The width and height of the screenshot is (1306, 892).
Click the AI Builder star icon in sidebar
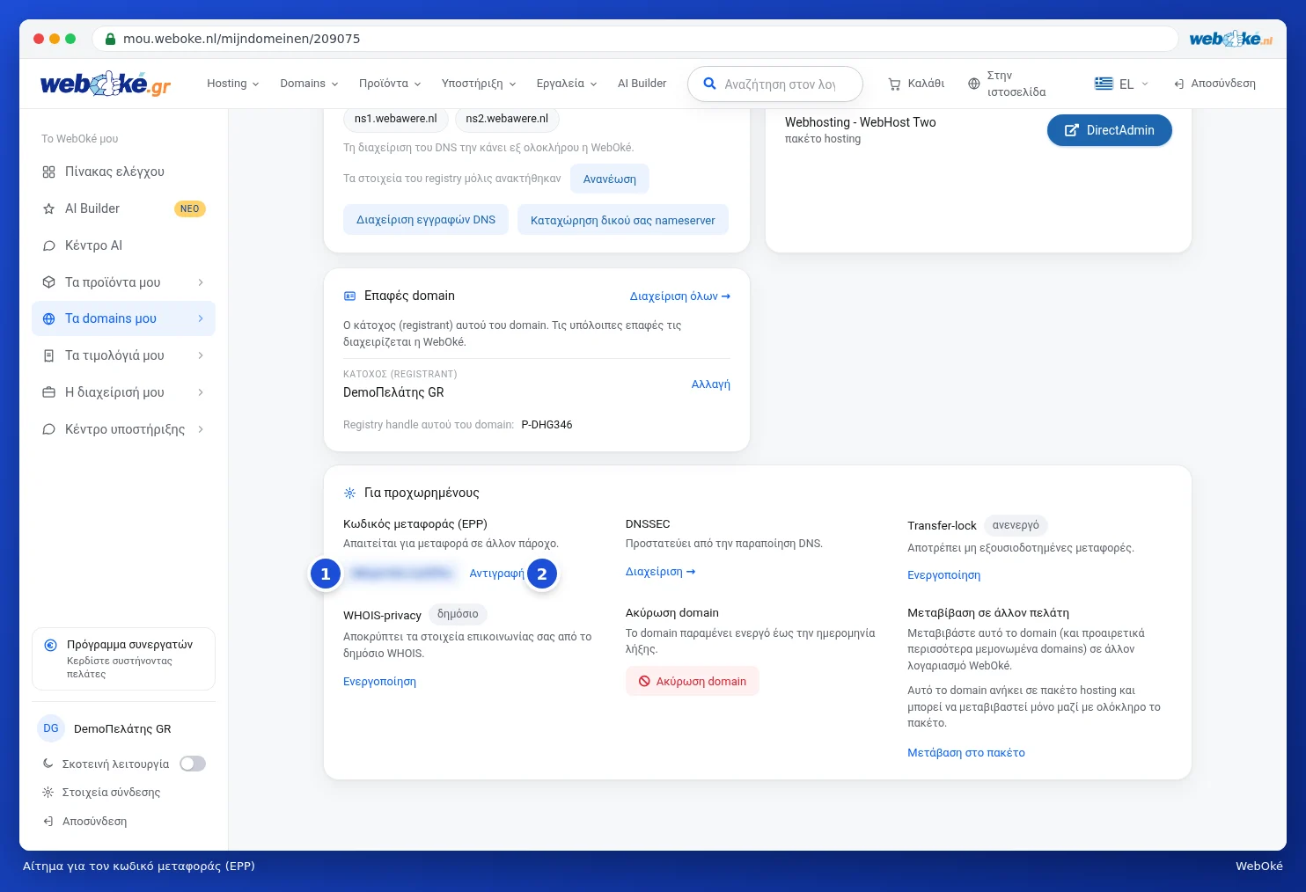pyautogui.click(x=49, y=208)
